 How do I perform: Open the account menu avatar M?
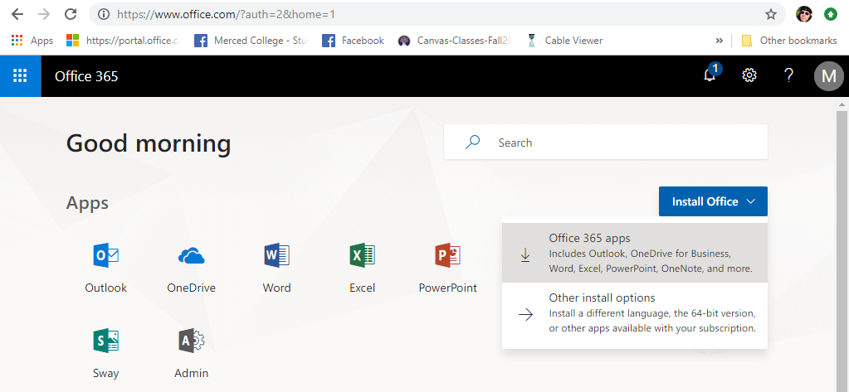pyautogui.click(x=828, y=76)
